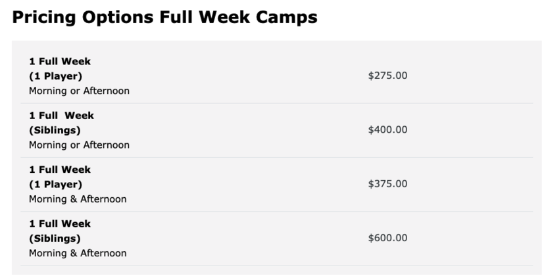Screen dimensions: 546x280
Task: Click '(1 Player)' above Morning or Afternoon
Action: [56, 76]
